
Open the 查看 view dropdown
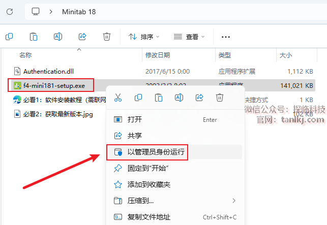(x=189, y=37)
